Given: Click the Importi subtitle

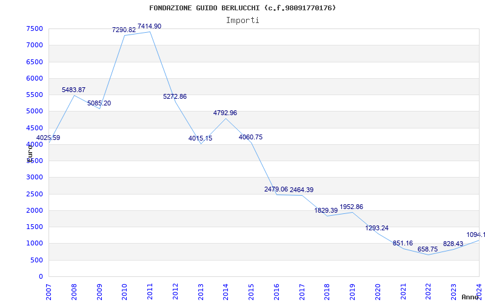Looking at the screenshot, I should coord(242,21).
